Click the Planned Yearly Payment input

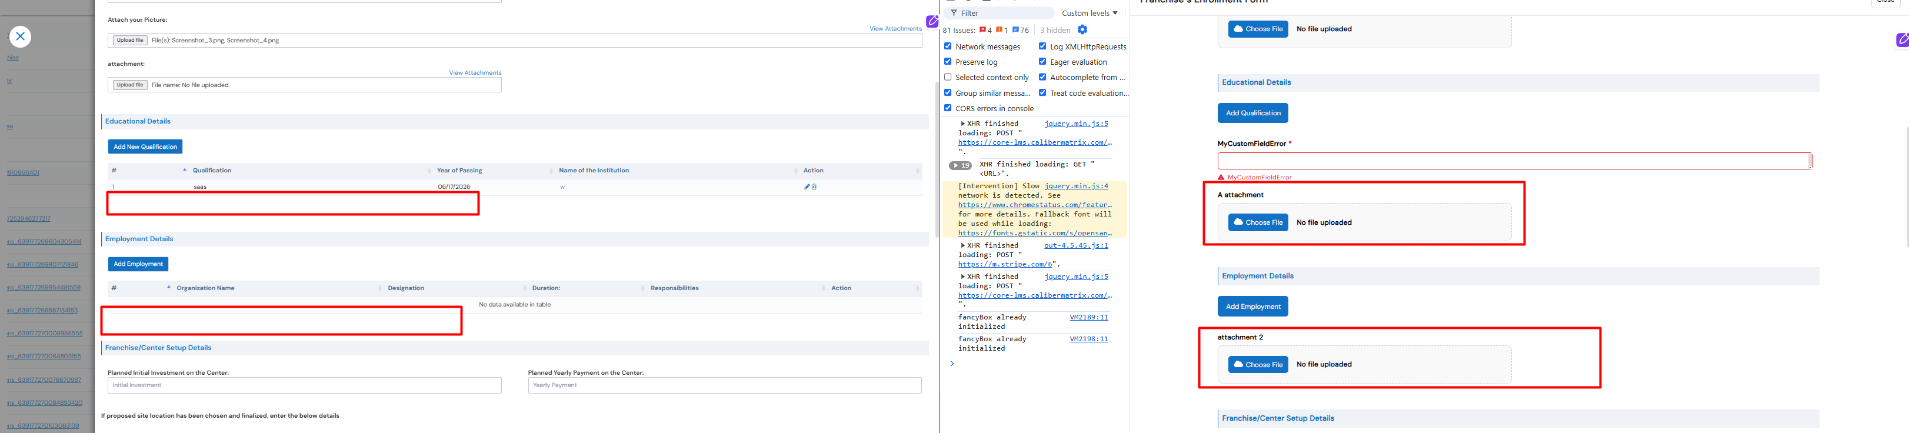(725, 385)
